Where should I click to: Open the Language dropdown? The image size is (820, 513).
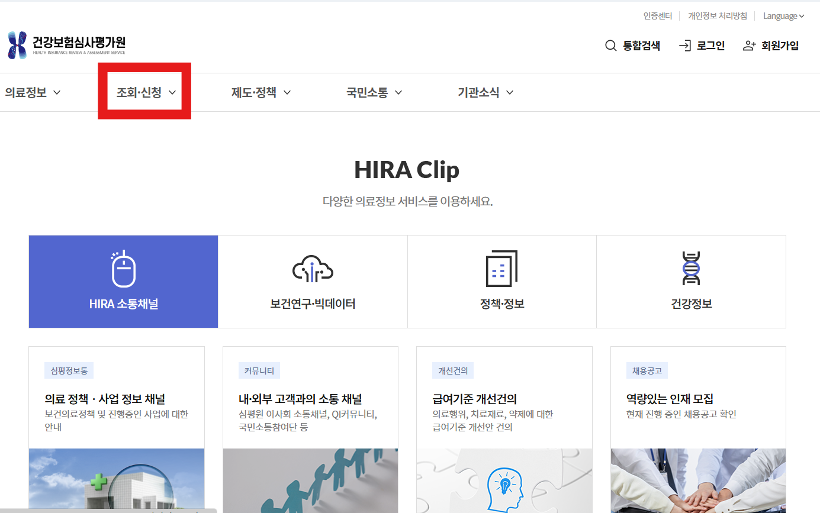783,16
